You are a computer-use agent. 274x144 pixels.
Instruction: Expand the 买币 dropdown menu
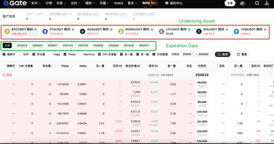pyautogui.click(x=36, y=3)
